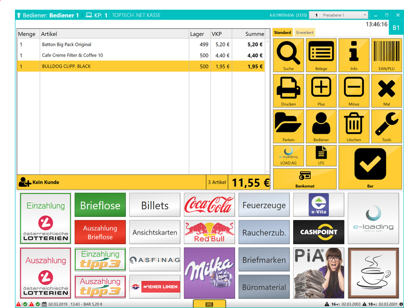This screenshot has height=308, width=404.
Task: Click the 11,55 € total amount
Action: tap(250, 182)
